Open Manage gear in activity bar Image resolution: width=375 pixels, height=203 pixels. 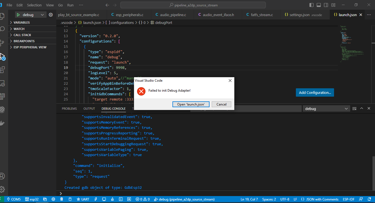tap(2, 189)
